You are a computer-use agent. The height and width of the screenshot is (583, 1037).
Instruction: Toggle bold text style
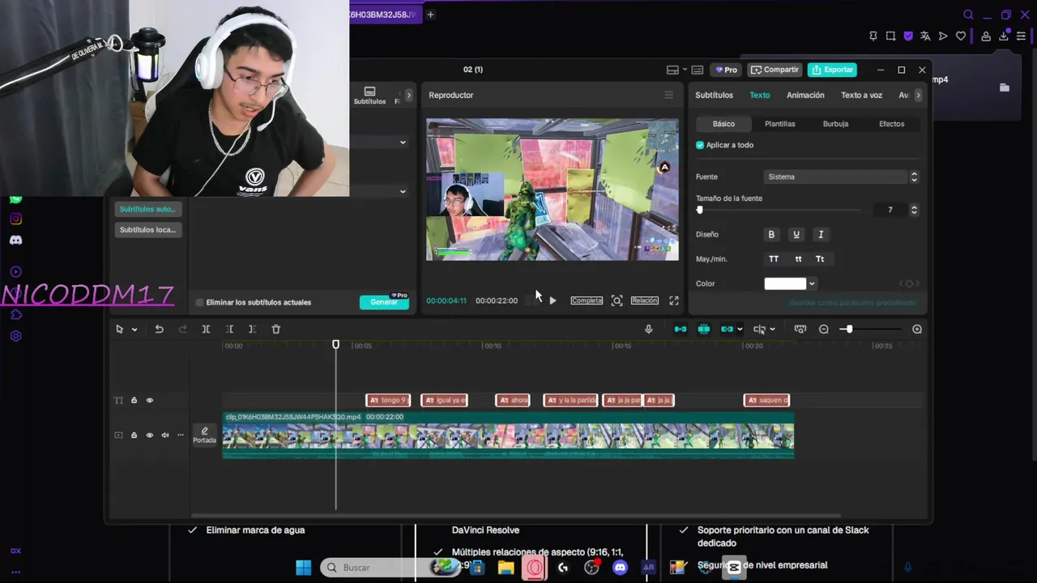[x=771, y=234]
